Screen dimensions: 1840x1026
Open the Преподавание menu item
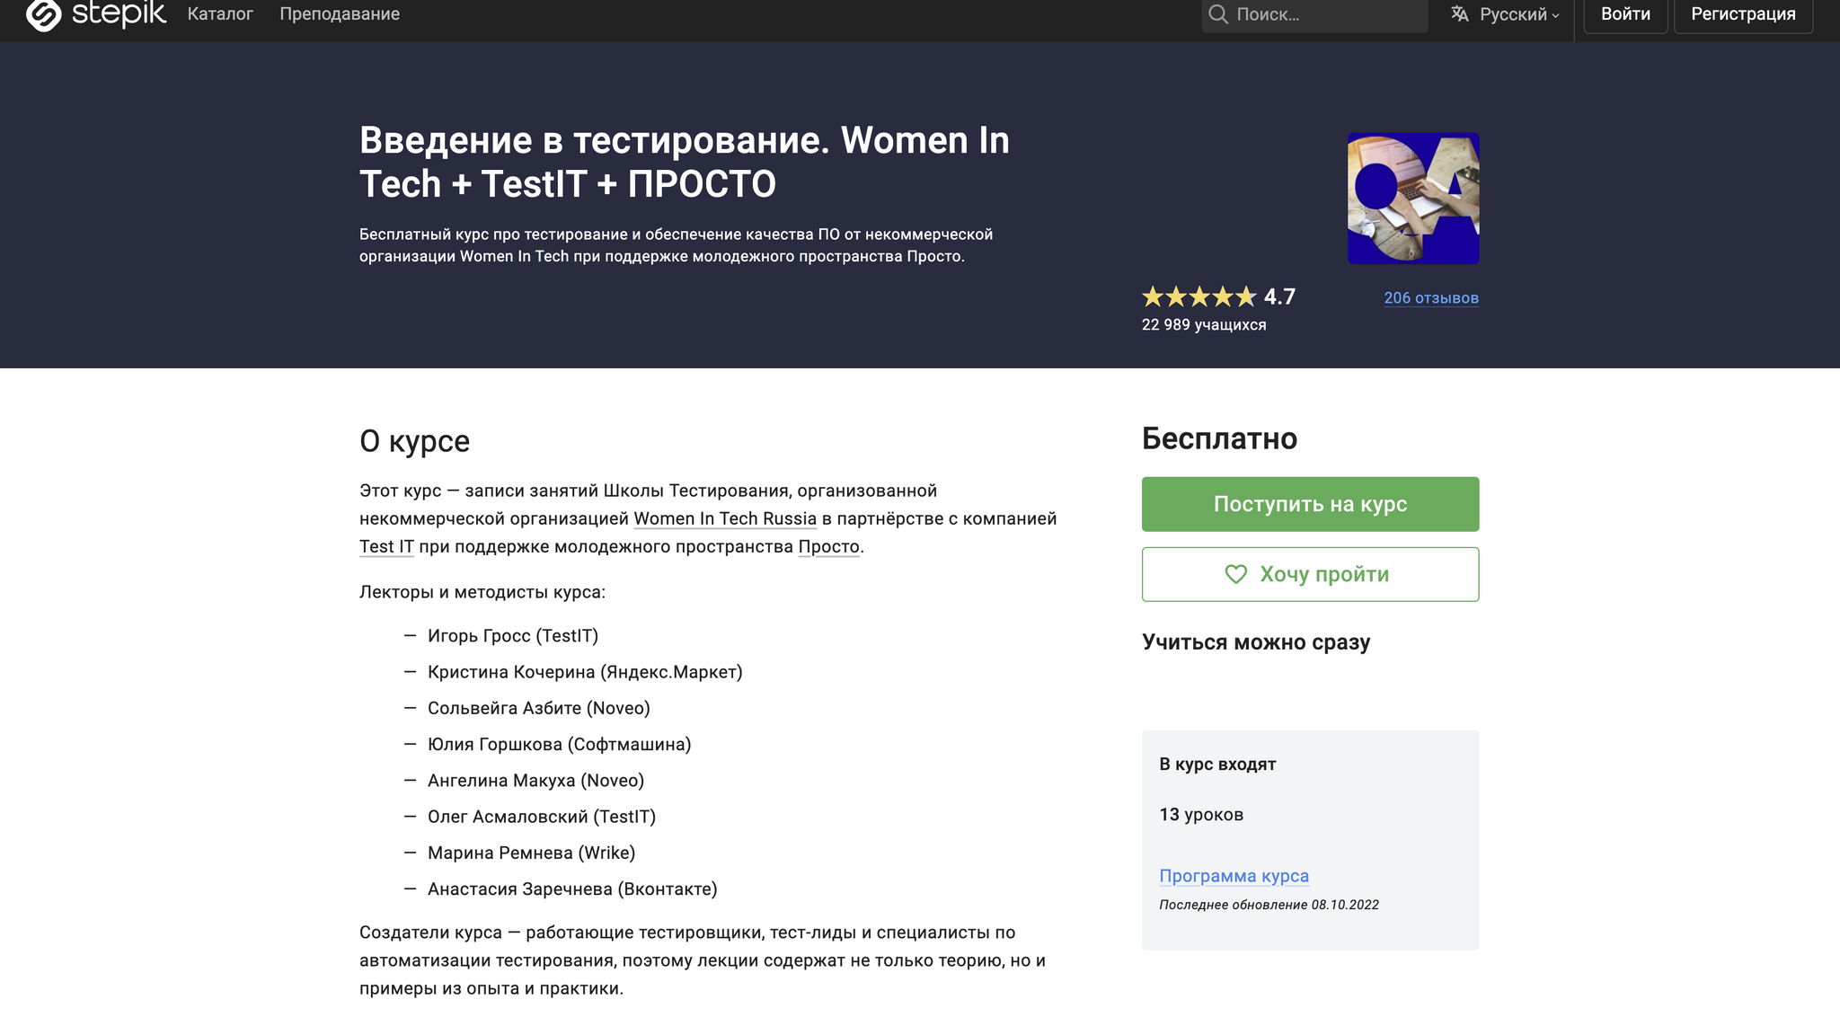click(340, 14)
